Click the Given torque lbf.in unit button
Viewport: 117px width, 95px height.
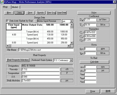tap(103, 53)
